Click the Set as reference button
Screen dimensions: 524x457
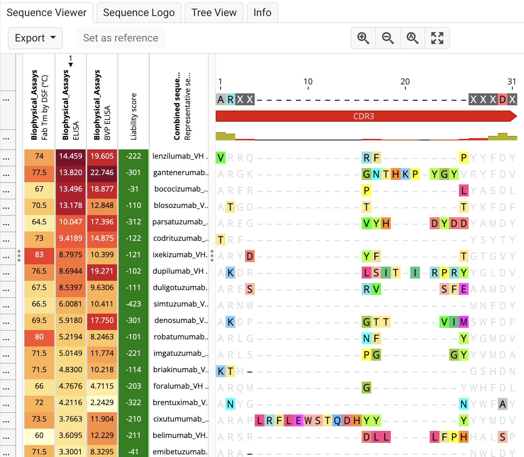pos(120,38)
